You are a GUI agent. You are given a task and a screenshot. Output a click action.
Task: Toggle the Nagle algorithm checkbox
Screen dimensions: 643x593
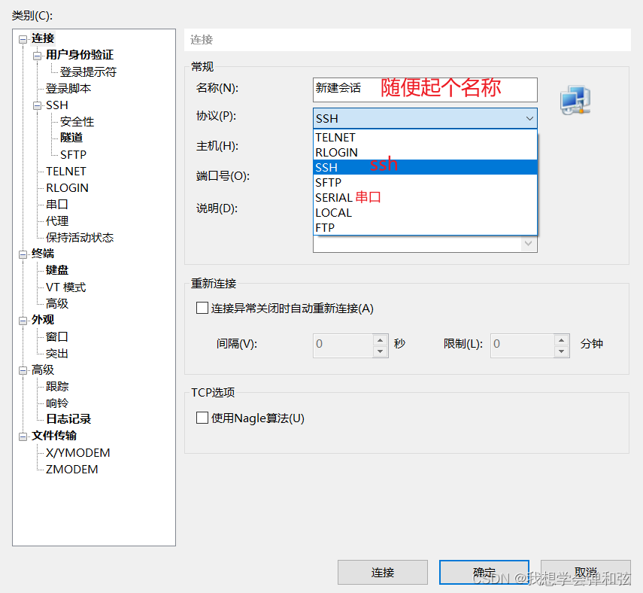pyautogui.click(x=202, y=418)
